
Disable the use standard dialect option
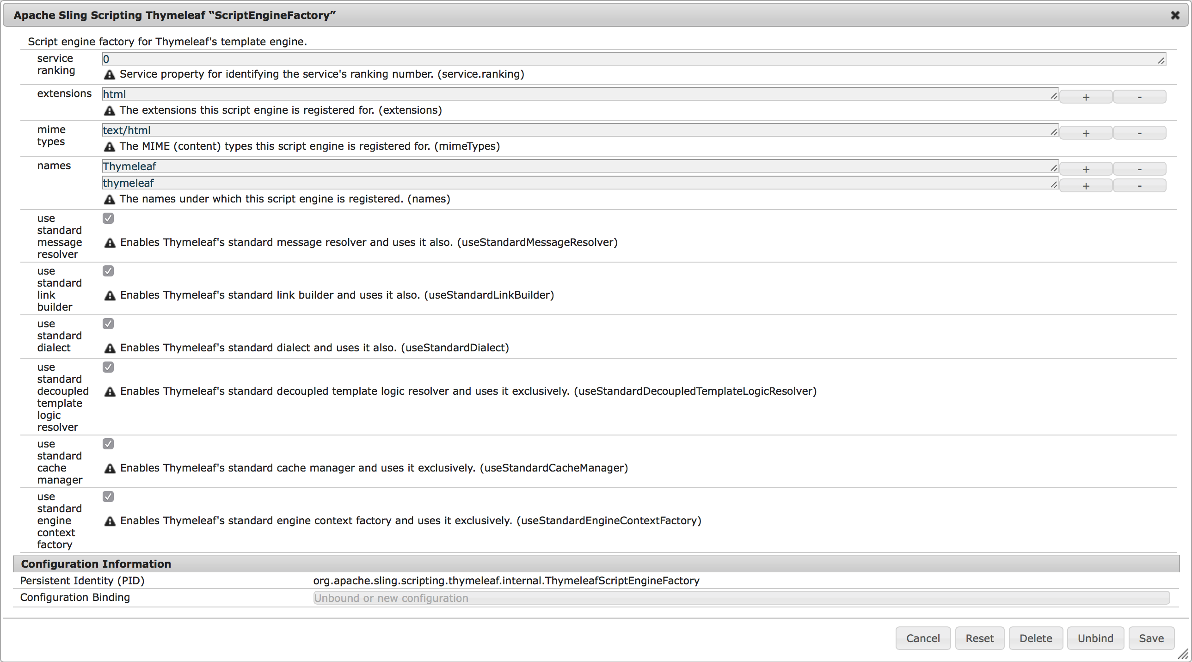point(108,323)
